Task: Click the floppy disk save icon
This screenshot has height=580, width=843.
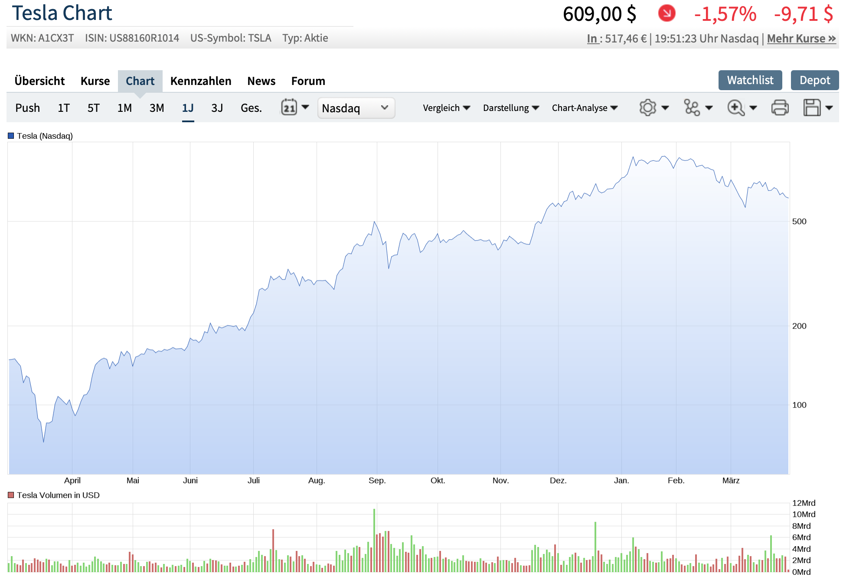Action: point(812,108)
